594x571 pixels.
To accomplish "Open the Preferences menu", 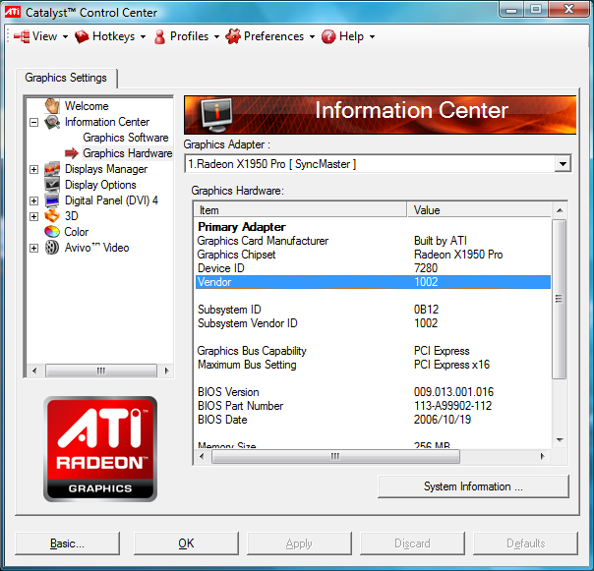I will coord(270,36).
